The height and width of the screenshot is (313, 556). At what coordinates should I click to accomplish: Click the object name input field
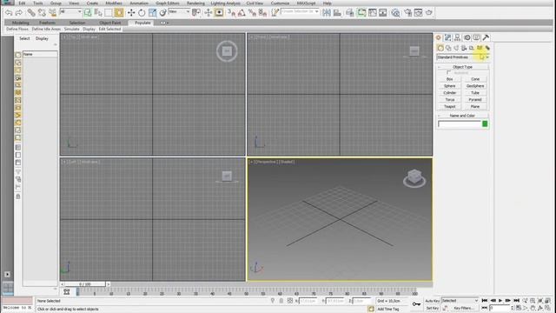(460, 123)
